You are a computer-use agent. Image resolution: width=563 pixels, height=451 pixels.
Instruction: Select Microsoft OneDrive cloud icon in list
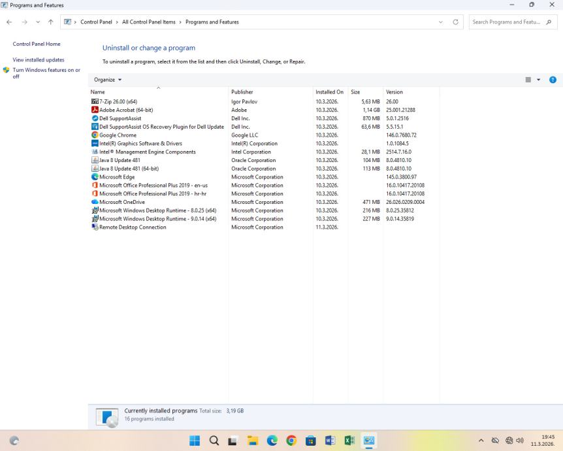[95, 202]
